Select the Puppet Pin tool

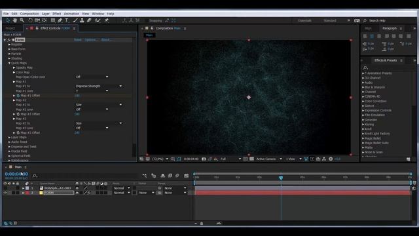tap(107, 20)
